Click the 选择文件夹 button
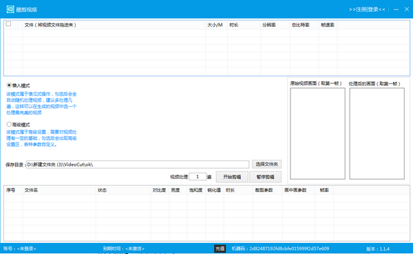The height and width of the screenshot is (254, 413). tap(266, 164)
